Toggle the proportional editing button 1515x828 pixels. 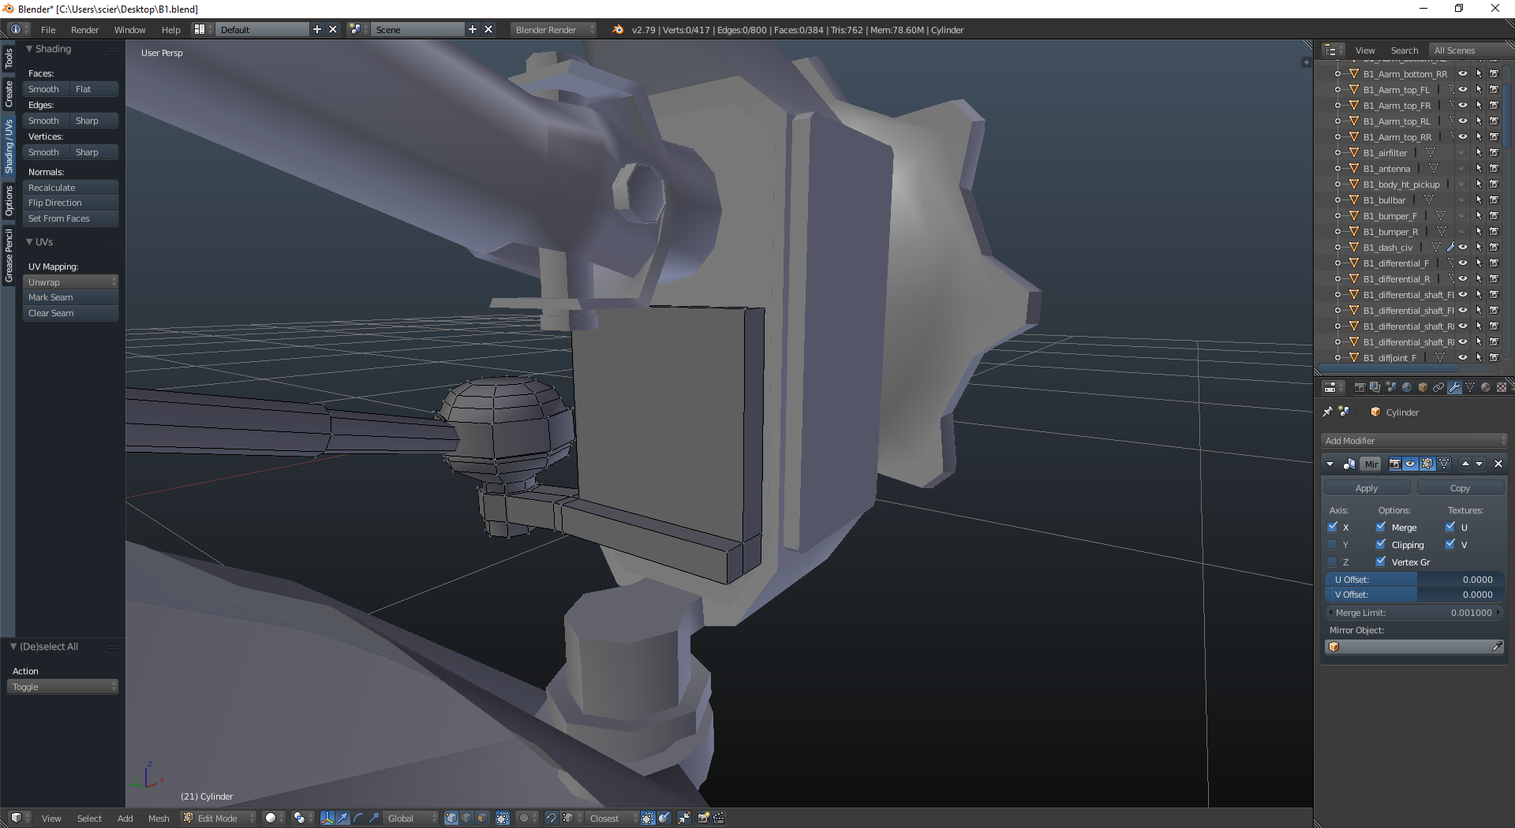click(x=524, y=819)
